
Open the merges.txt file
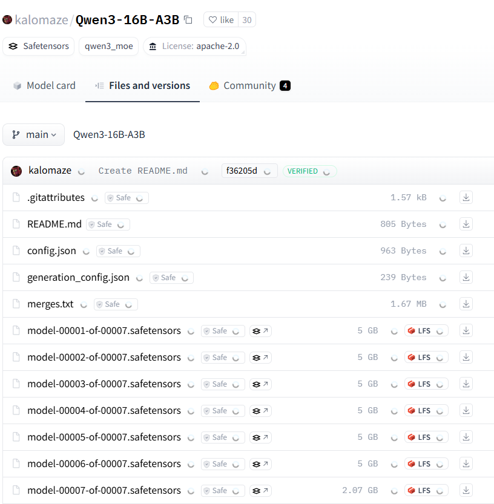(50, 304)
